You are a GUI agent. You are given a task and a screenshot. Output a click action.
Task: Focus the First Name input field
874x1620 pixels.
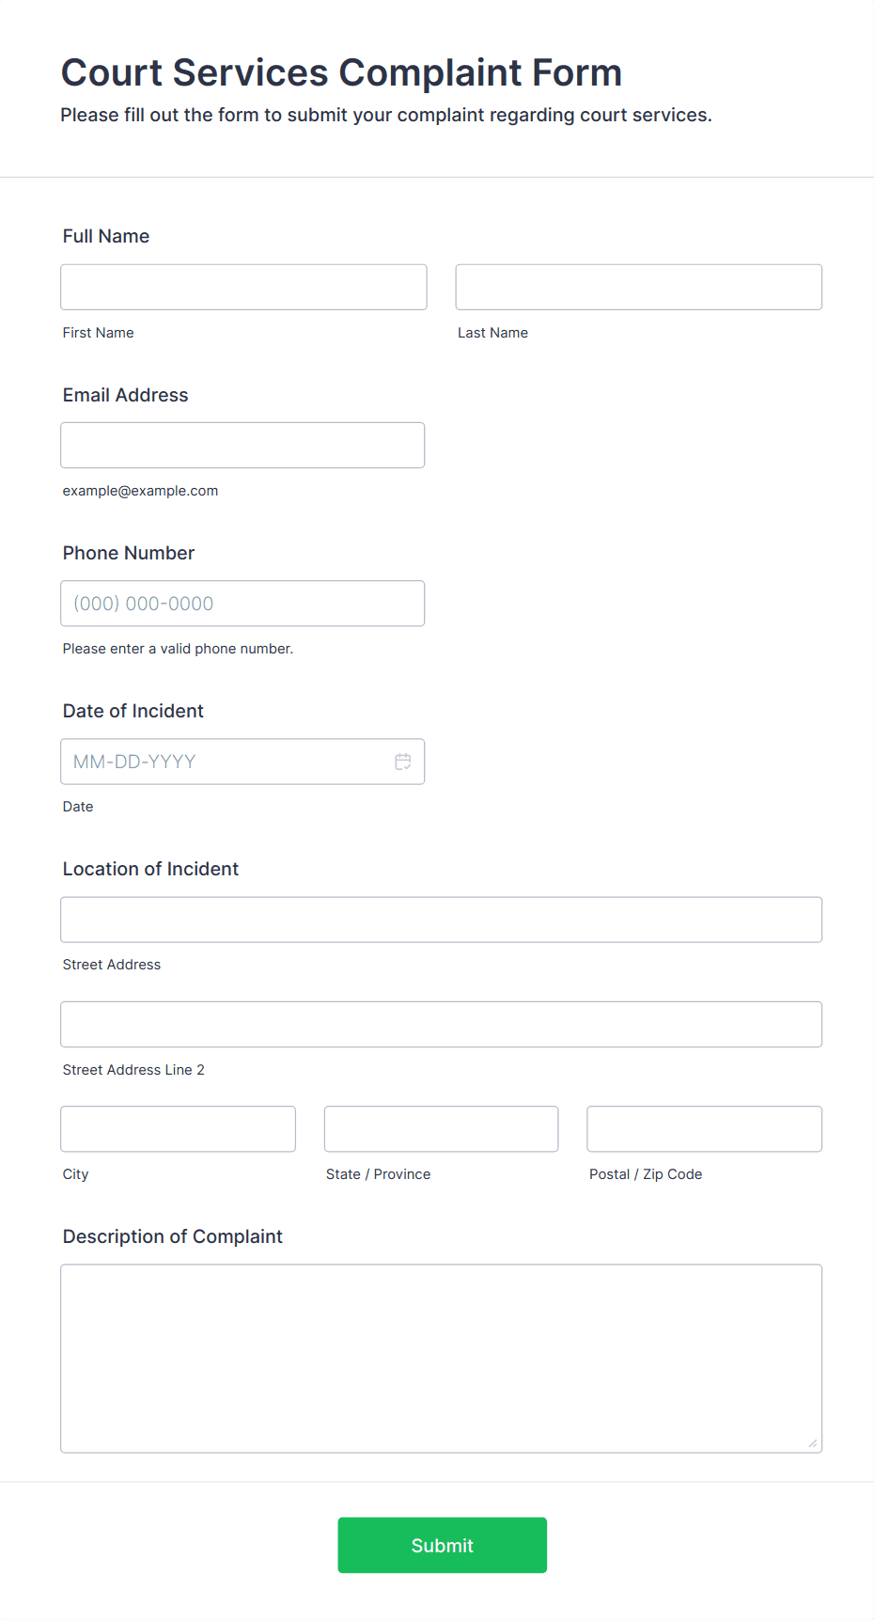click(x=243, y=287)
